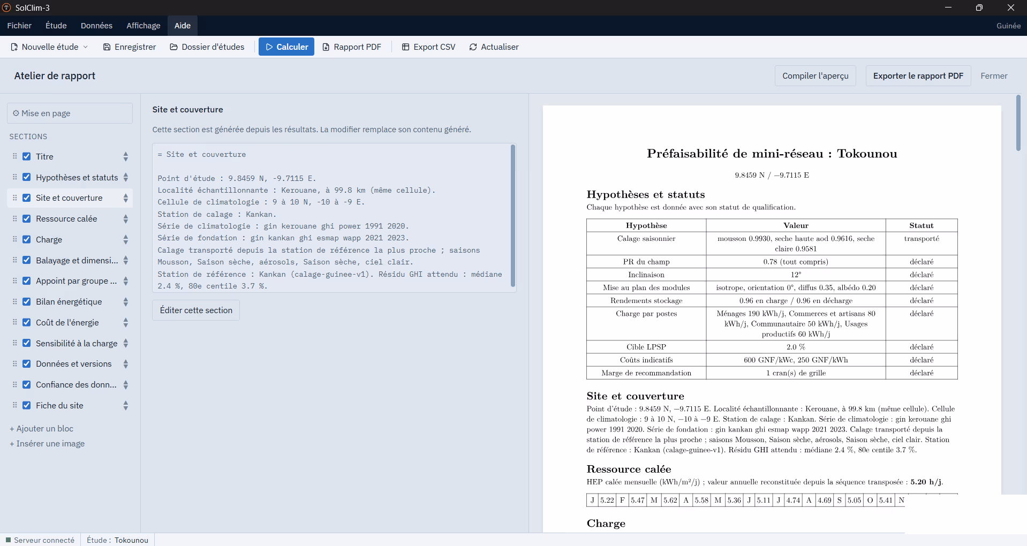The width and height of the screenshot is (1027, 546).
Task: Close the report workshop with Fermer
Action: tap(994, 76)
